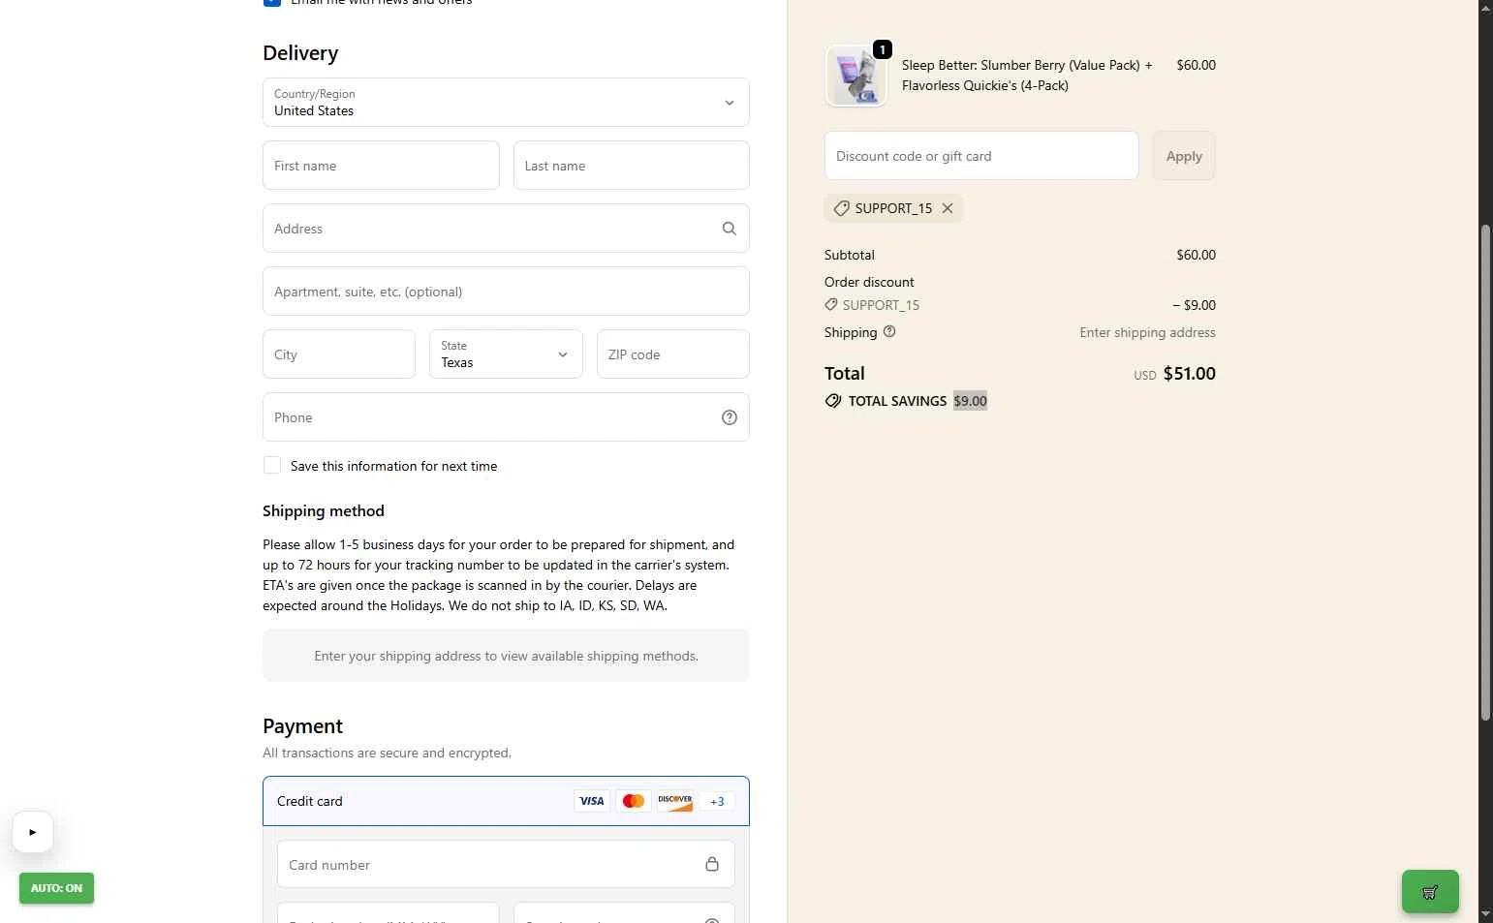Click the highlighted $9.00 savings amount
Screen dimensions: 1493x923
click(970, 401)
